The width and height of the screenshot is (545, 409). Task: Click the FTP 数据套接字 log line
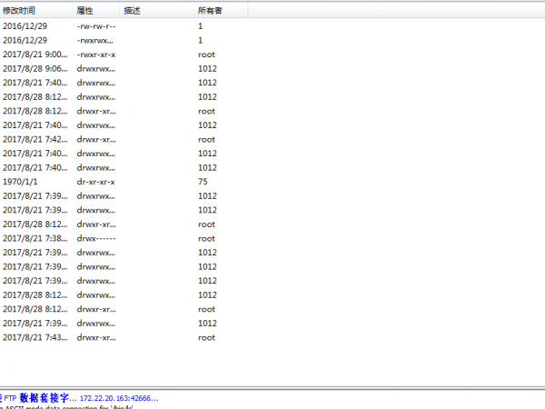82,398
